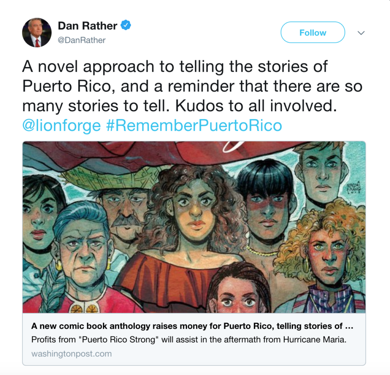
Task: Follow Dan Rather's account
Action: point(313,32)
